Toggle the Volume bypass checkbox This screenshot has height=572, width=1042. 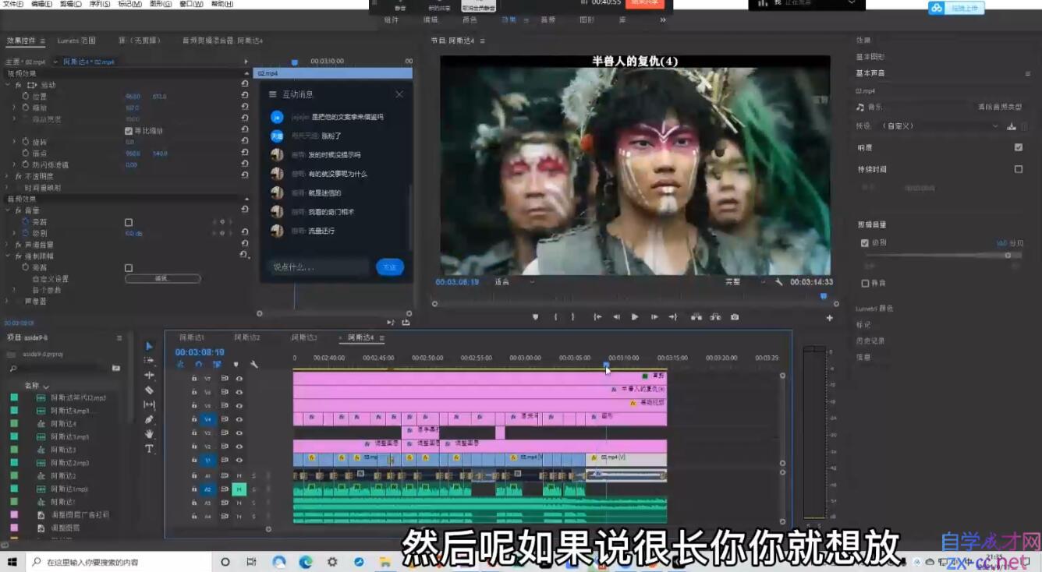pyautogui.click(x=129, y=222)
